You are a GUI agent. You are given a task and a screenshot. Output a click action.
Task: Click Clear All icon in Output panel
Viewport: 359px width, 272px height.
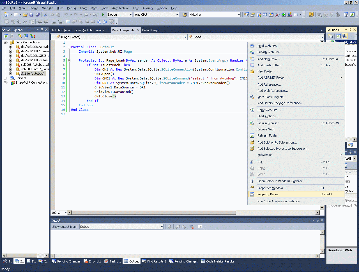(192, 227)
